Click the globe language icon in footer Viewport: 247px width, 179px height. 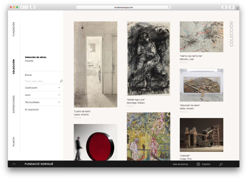pyautogui.click(x=198, y=164)
